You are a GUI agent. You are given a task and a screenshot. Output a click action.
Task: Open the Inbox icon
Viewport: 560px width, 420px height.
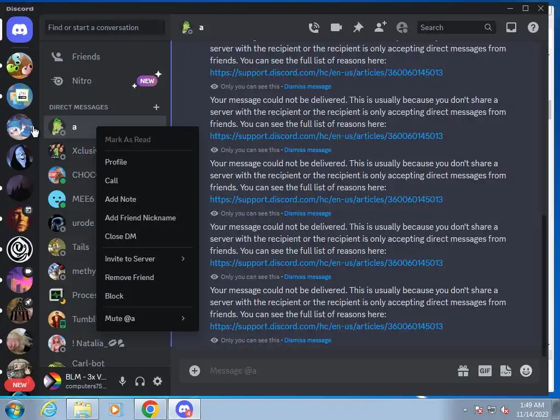(x=511, y=27)
